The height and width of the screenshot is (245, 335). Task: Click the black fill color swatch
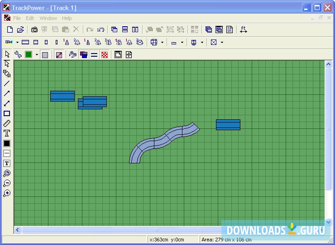click(7, 143)
